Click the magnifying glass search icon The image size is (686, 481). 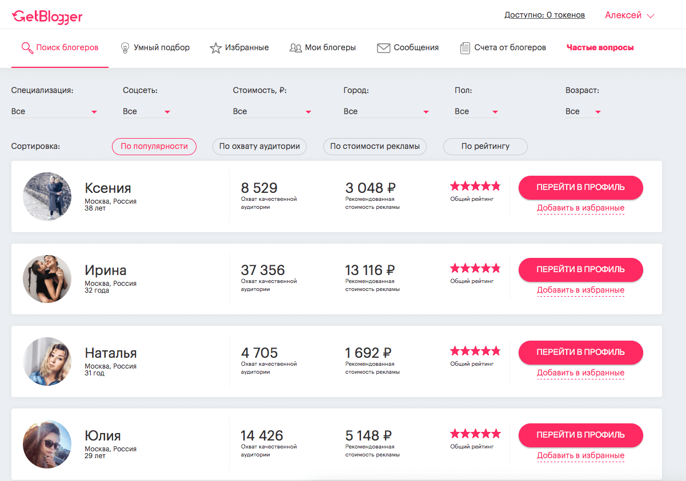[x=27, y=48]
